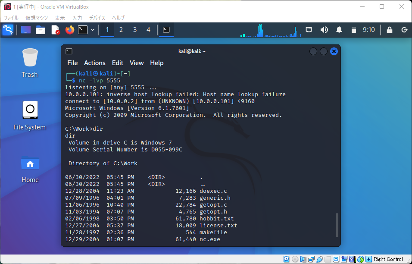Image resolution: width=412 pixels, height=264 pixels.
Task: Open the file manager panel launcher
Action: [41, 30]
